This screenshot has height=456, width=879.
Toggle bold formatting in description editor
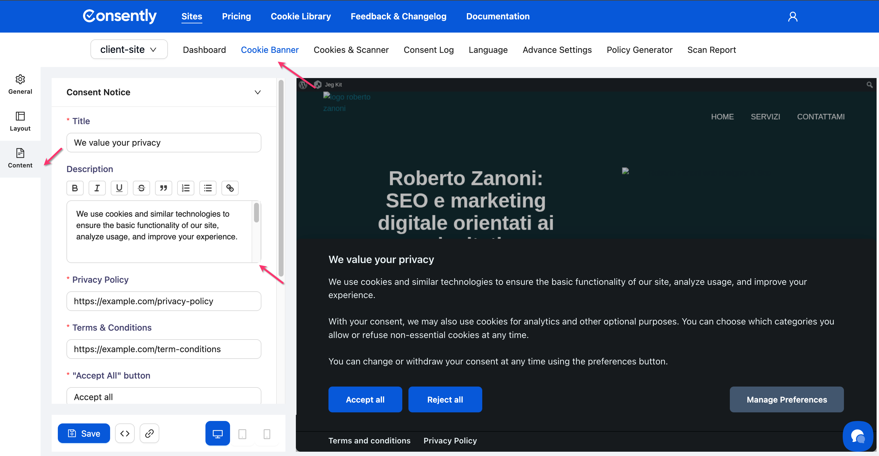point(75,188)
